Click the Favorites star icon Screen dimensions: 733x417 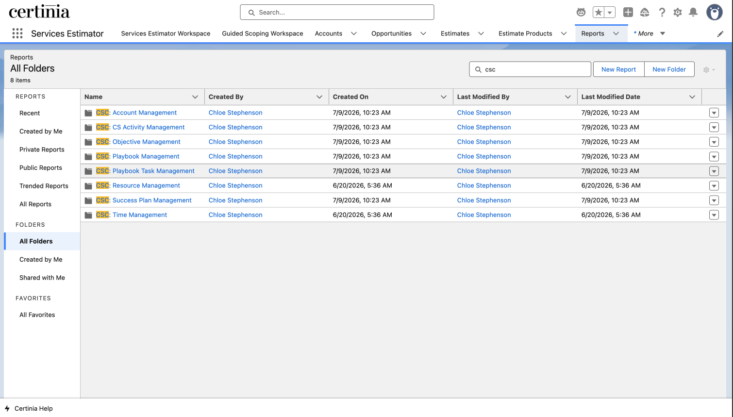599,12
